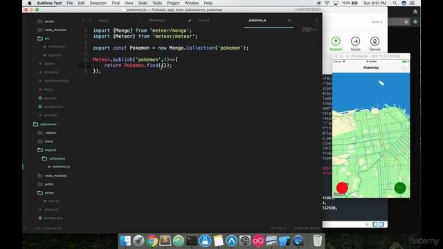Click the Tab Size status entry

coord(278,228)
